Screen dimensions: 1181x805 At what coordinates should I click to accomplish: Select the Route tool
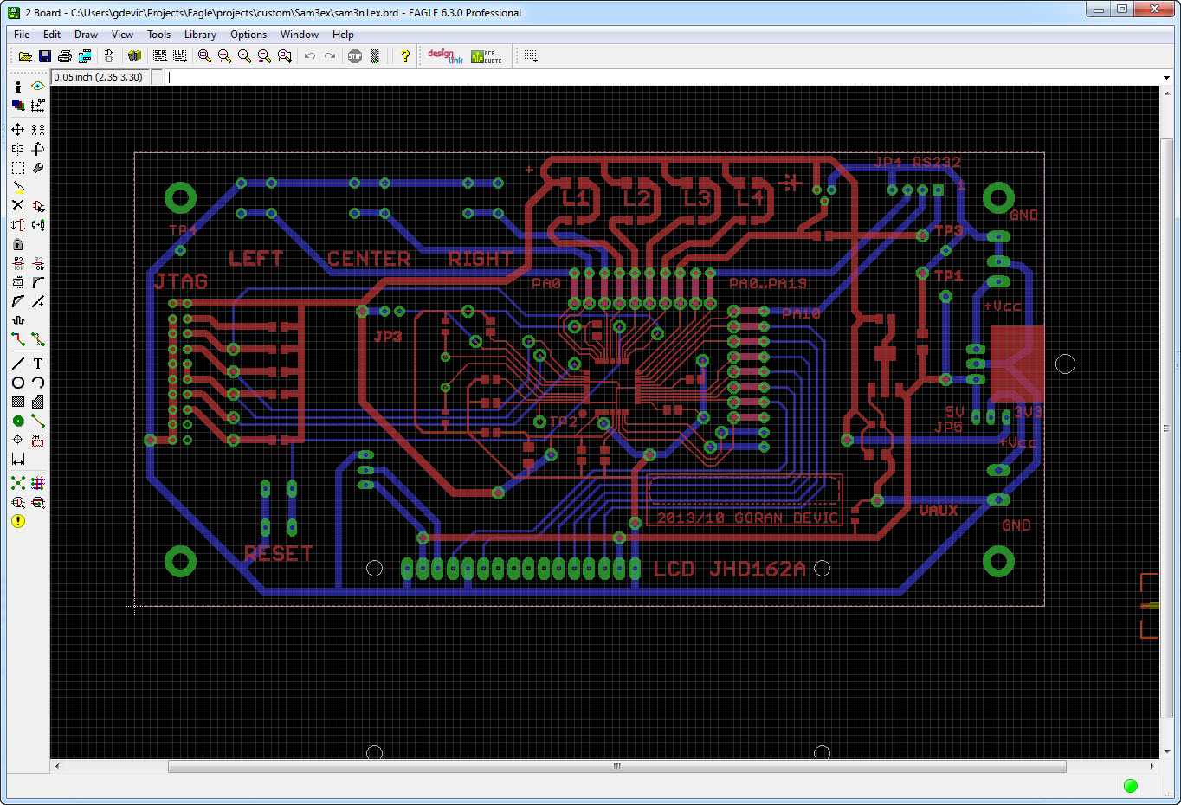point(17,339)
